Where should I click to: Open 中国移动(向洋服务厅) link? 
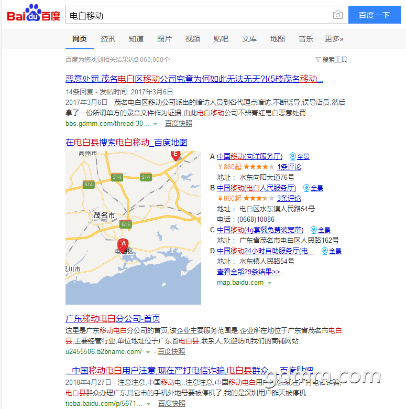[x=249, y=156]
